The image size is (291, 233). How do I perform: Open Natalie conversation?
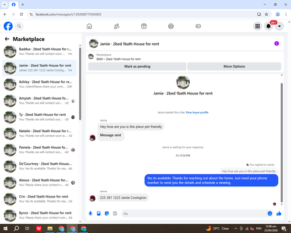pyautogui.click(x=40, y=133)
